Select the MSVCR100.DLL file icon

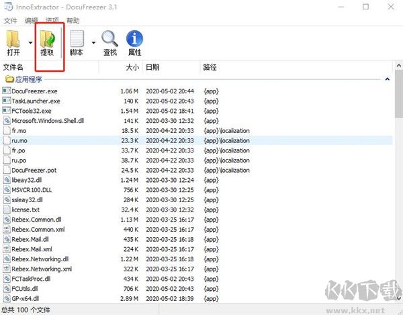pyautogui.click(x=7, y=189)
